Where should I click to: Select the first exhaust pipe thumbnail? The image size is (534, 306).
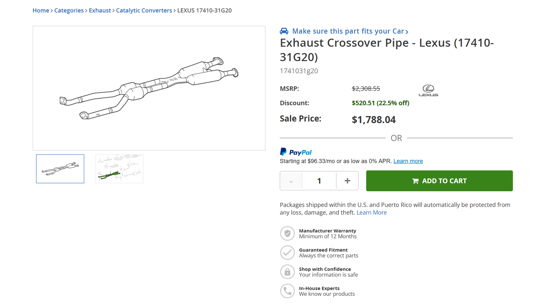click(60, 169)
